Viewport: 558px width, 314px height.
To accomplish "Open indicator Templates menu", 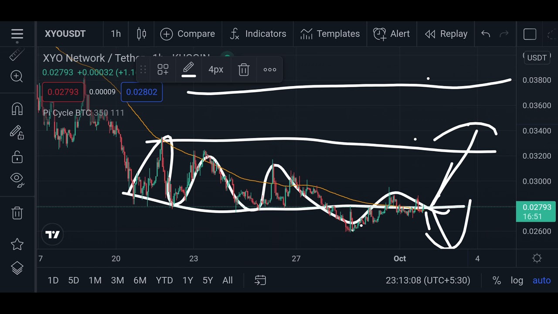I will pyautogui.click(x=330, y=34).
